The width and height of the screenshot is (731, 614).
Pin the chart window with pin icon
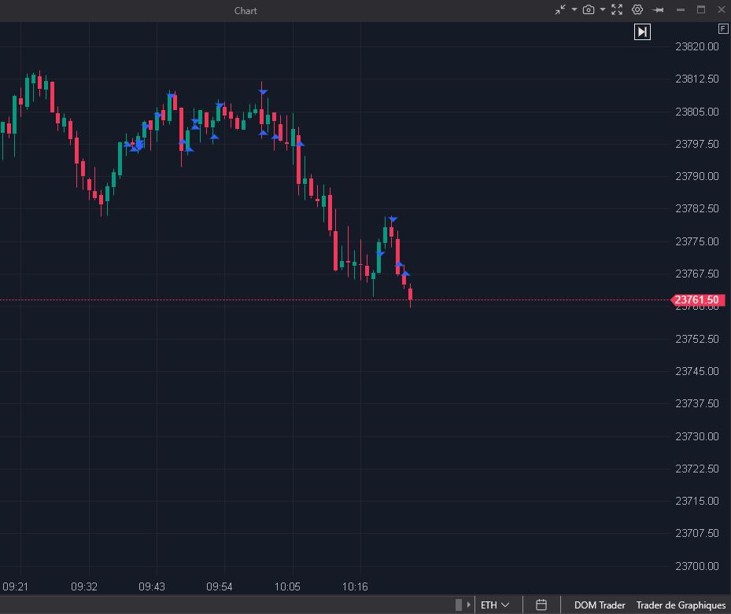coord(658,9)
